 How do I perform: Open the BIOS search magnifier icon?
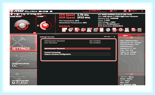(x=125, y=11)
